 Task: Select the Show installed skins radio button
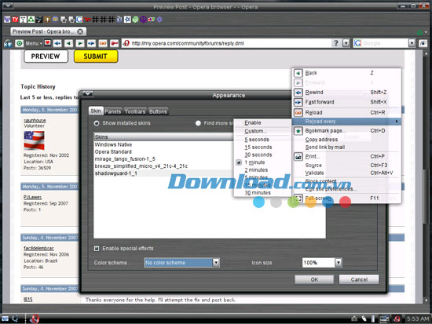tap(97, 123)
